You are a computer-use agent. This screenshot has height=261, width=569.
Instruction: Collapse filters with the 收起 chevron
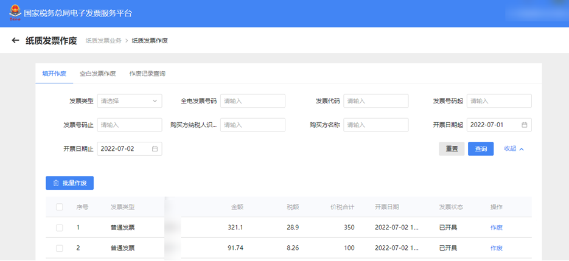(x=522, y=149)
